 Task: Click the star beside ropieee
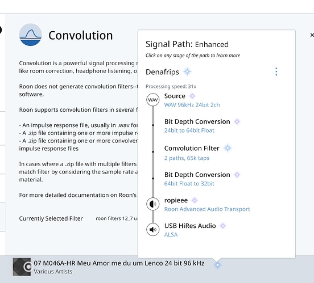click(x=195, y=200)
